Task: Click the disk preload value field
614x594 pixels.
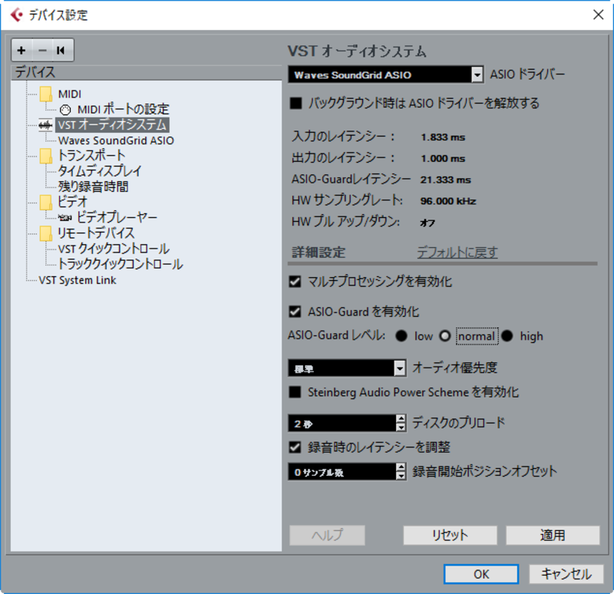Action: click(x=342, y=424)
